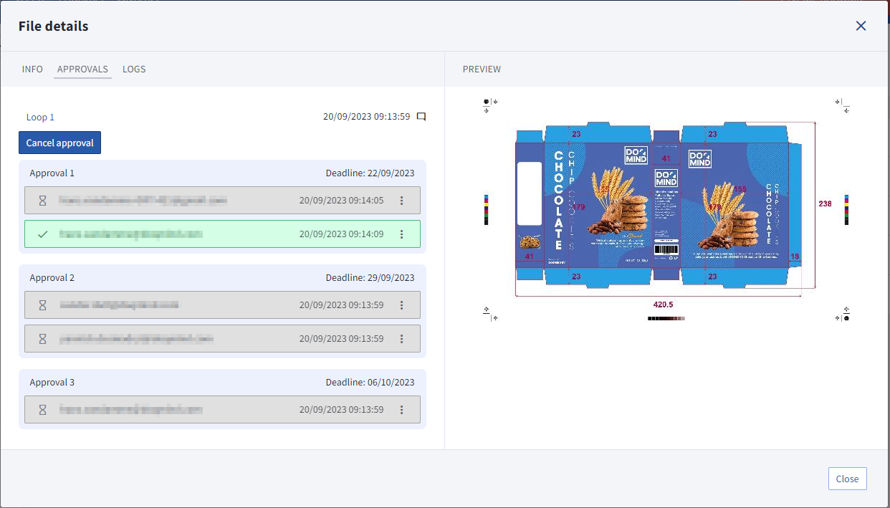890x508 pixels.
Task: Click the Close button at bottom right
Action: (847, 479)
